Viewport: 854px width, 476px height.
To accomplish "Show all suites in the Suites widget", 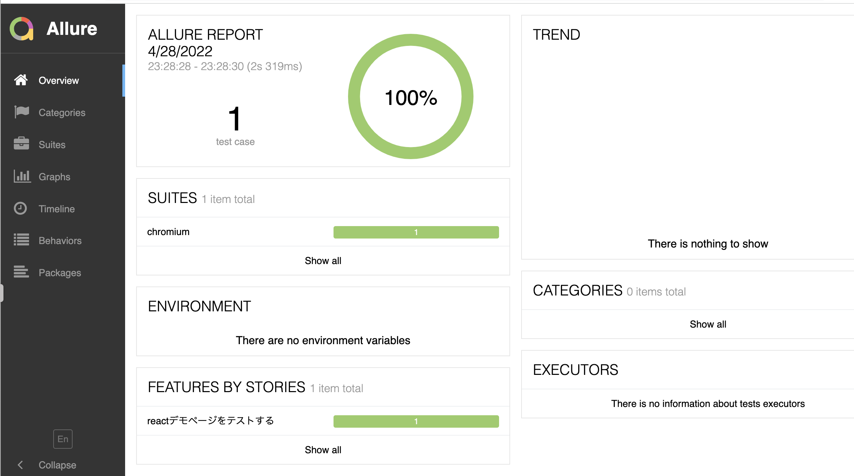I will pos(323,261).
